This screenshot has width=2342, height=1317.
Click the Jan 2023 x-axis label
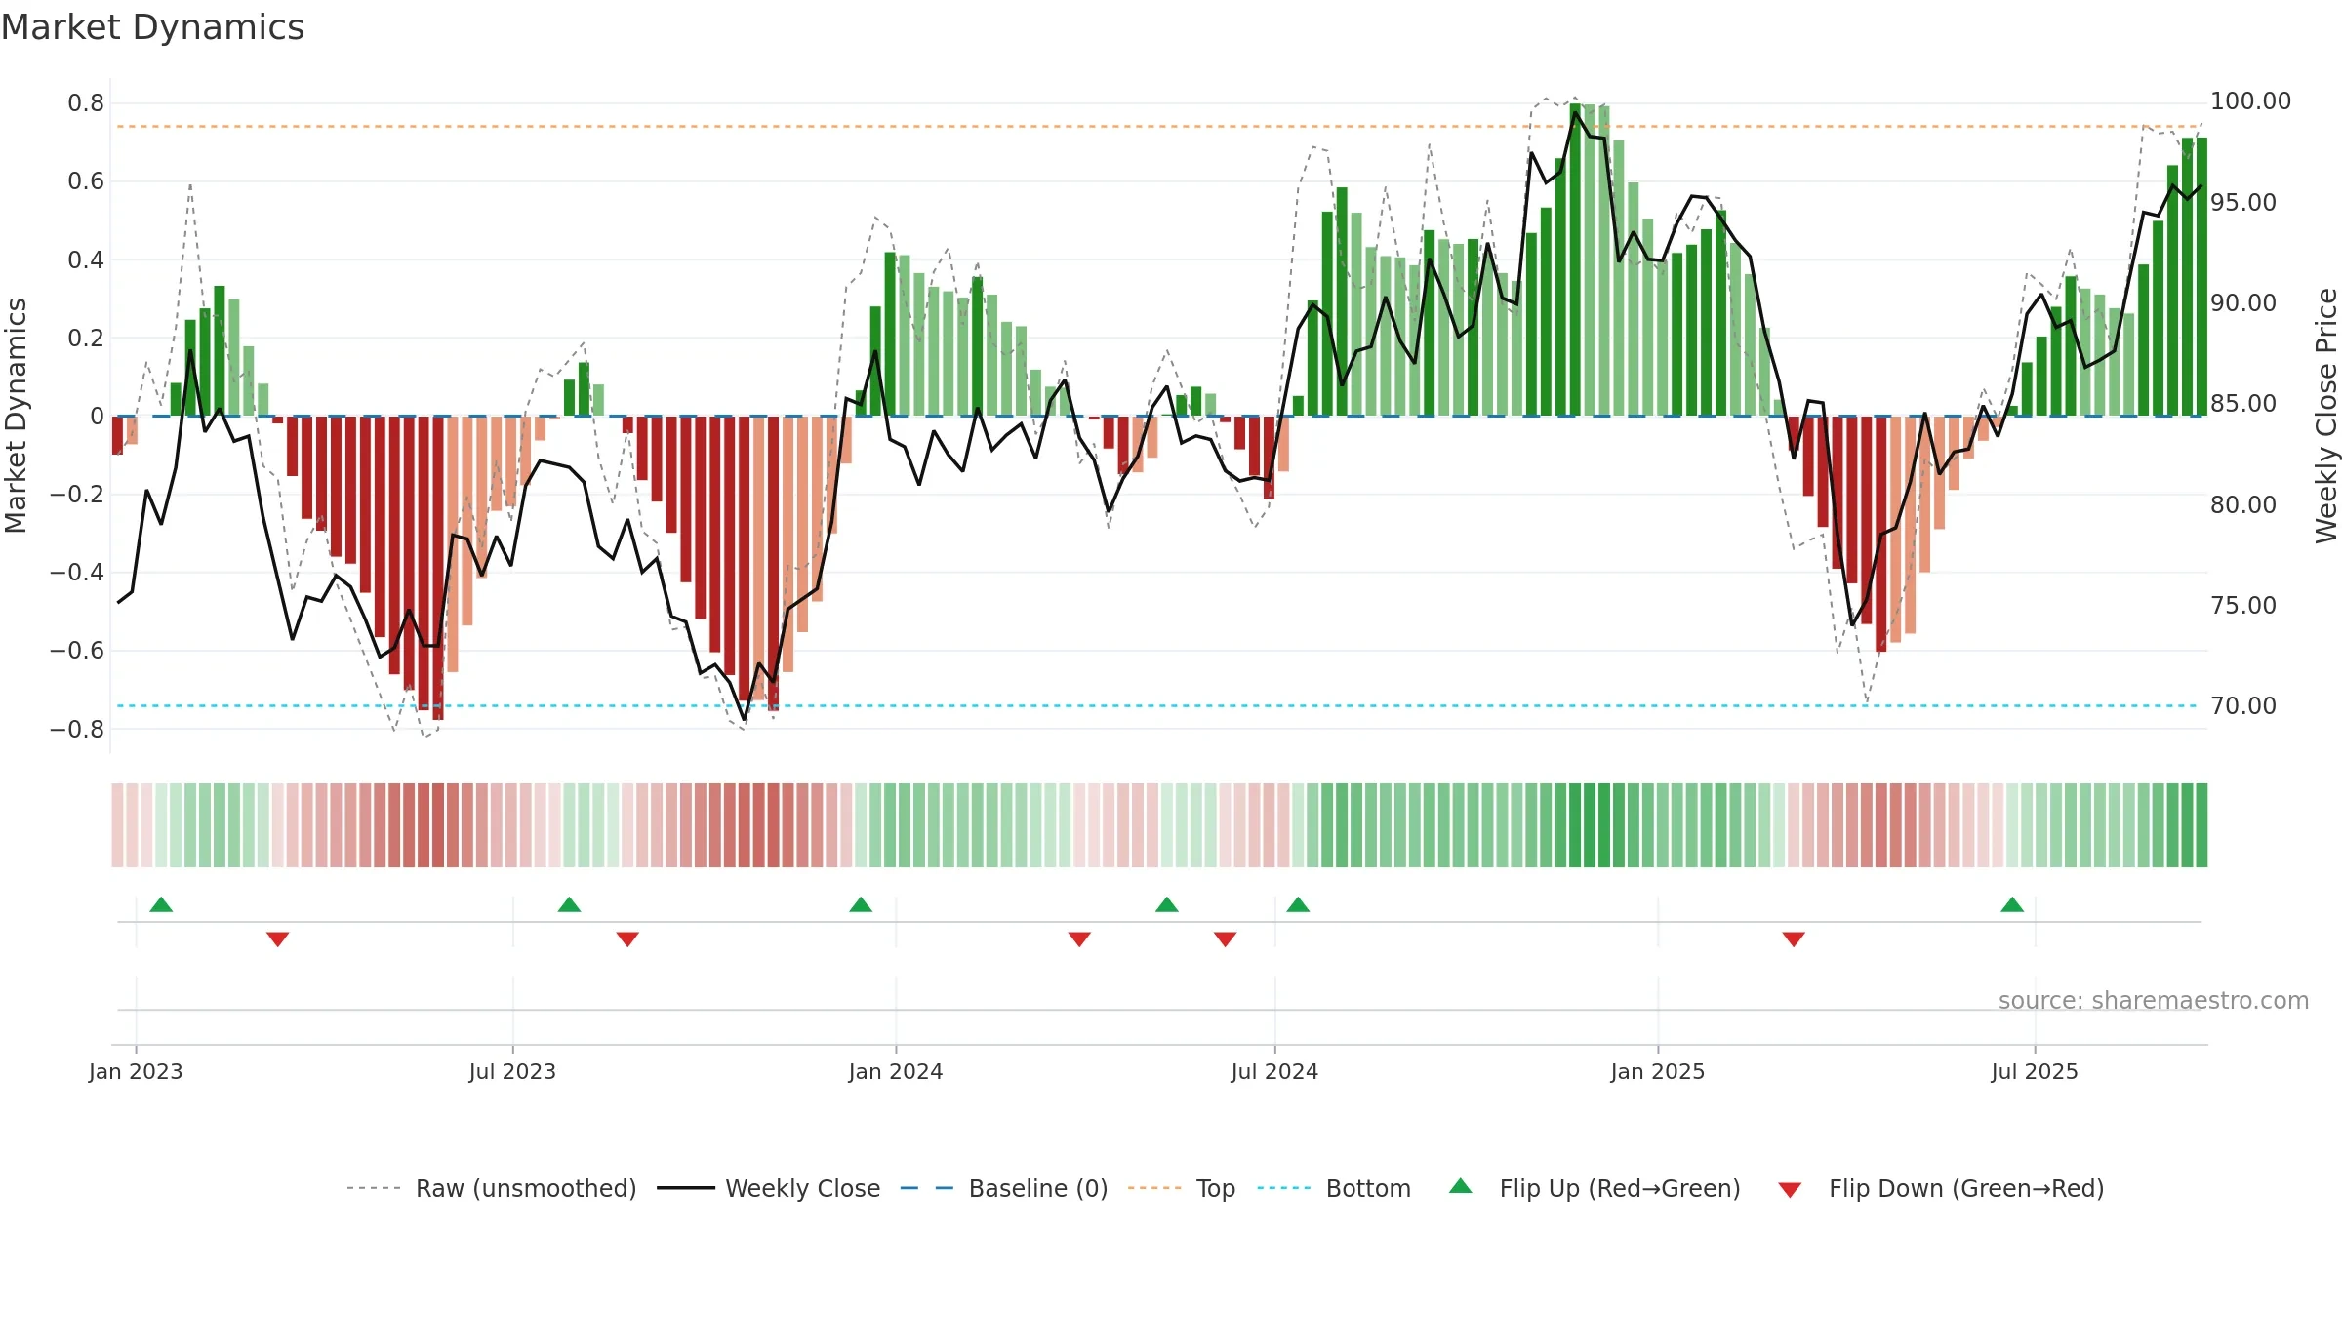point(136,1071)
